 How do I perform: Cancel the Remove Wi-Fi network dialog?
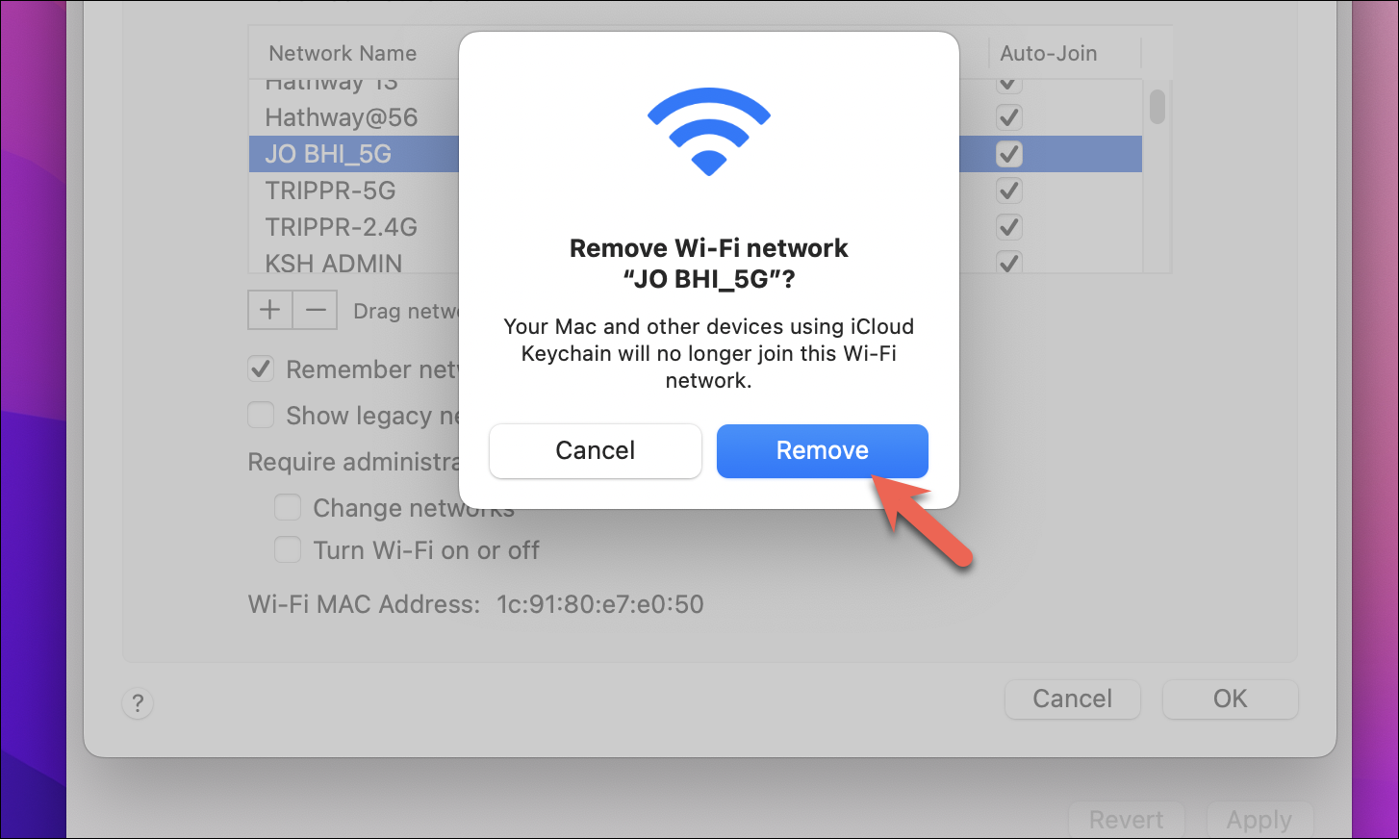[595, 450]
